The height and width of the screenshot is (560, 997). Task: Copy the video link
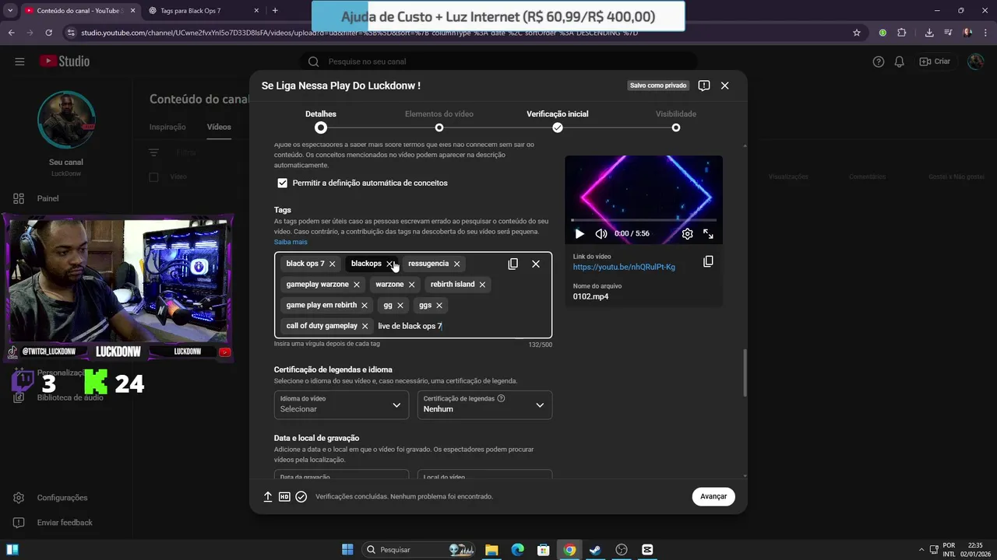tap(708, 261)
